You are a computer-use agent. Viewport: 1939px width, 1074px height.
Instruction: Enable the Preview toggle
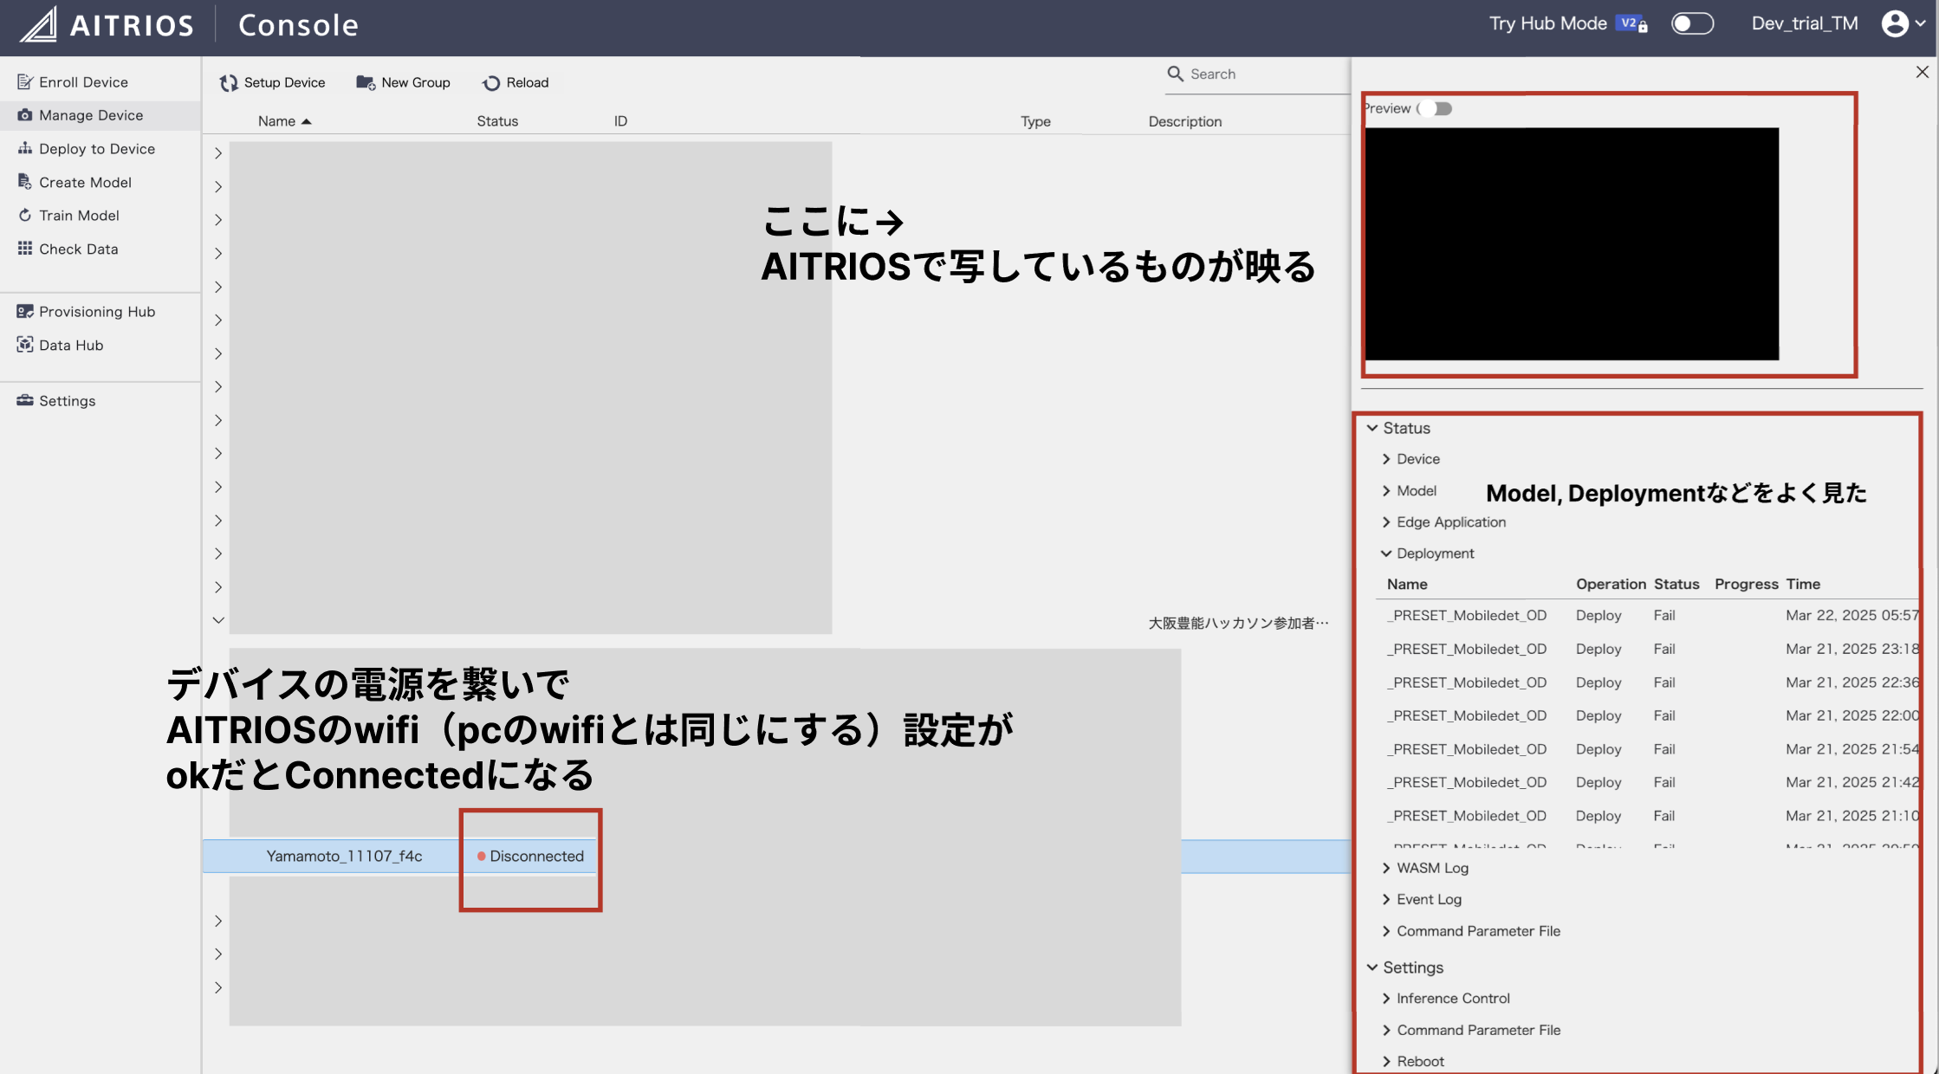point(1436,109)
